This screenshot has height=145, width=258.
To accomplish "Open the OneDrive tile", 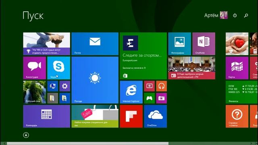I will click(x=155, y=116).
